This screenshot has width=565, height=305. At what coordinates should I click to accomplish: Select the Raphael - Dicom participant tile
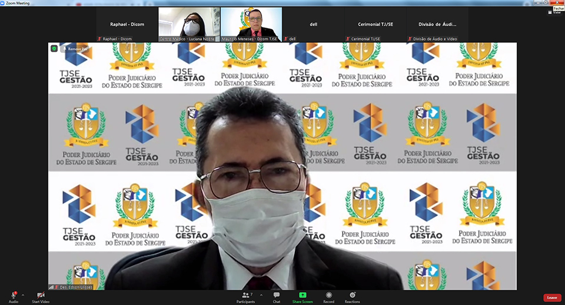click(x=127, y=24)
